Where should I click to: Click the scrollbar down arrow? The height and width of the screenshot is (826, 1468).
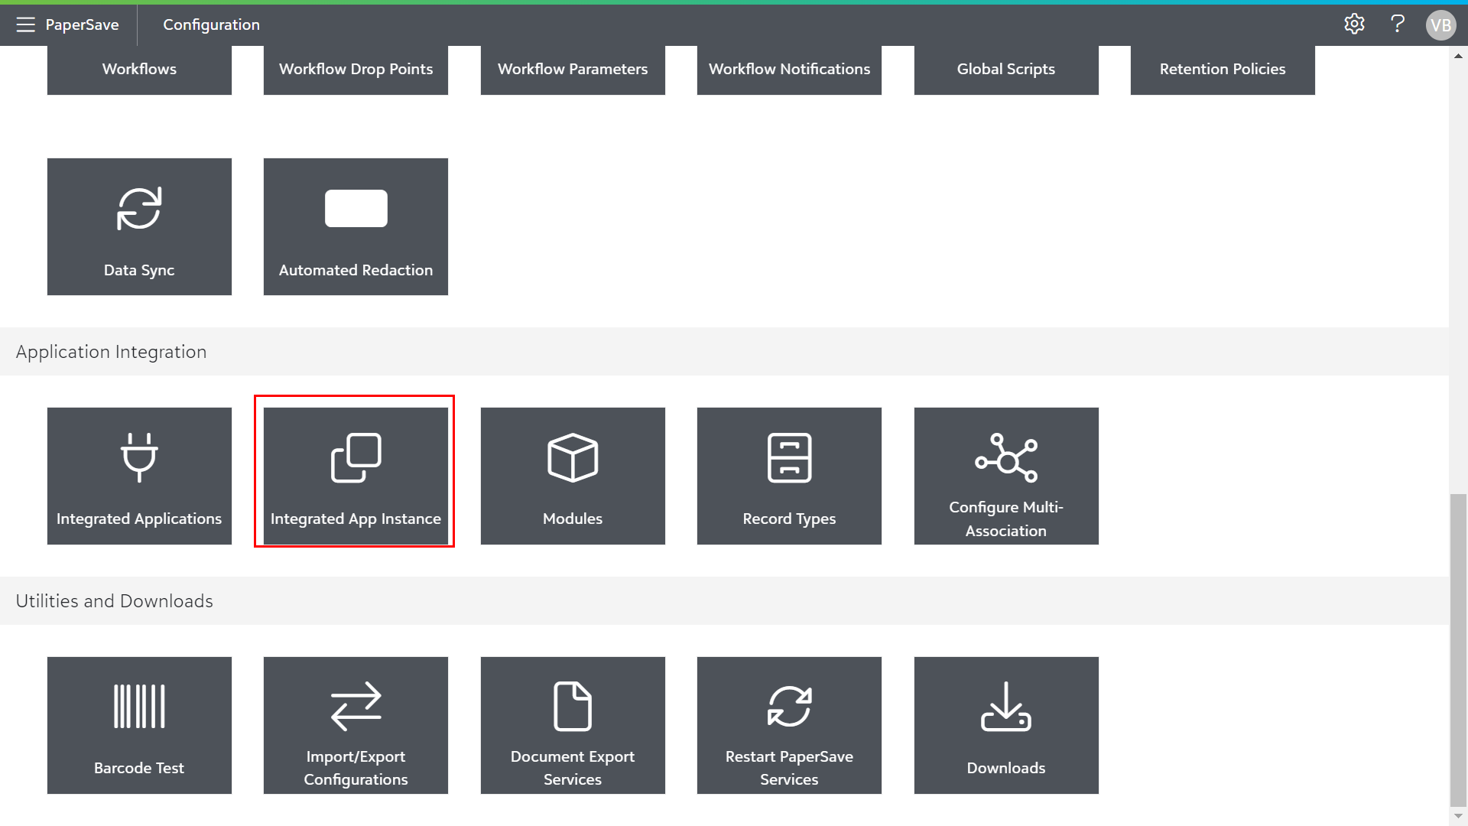pos(1458,817)
